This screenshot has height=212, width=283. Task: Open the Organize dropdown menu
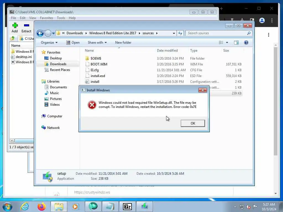click(49, 43)
